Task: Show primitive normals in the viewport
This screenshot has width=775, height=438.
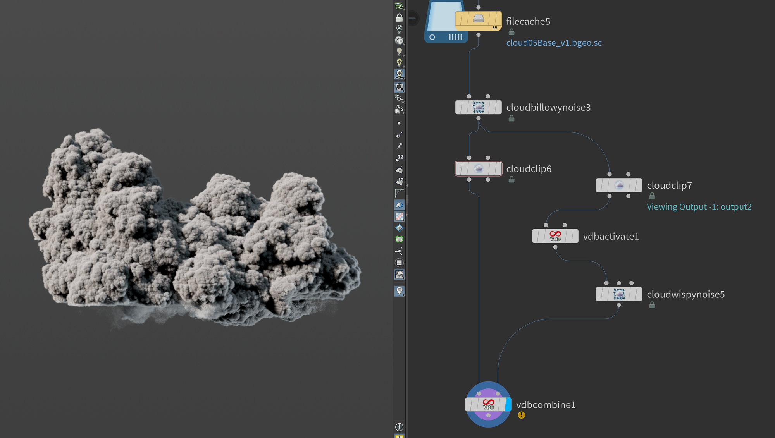Action: click(399, 170)
